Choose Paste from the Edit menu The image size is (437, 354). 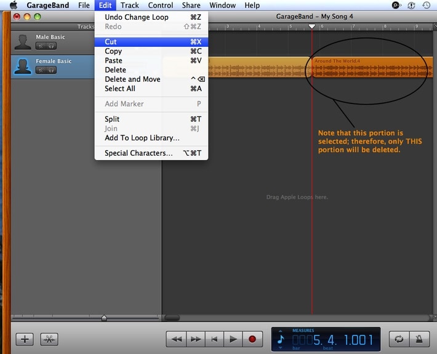151,60
